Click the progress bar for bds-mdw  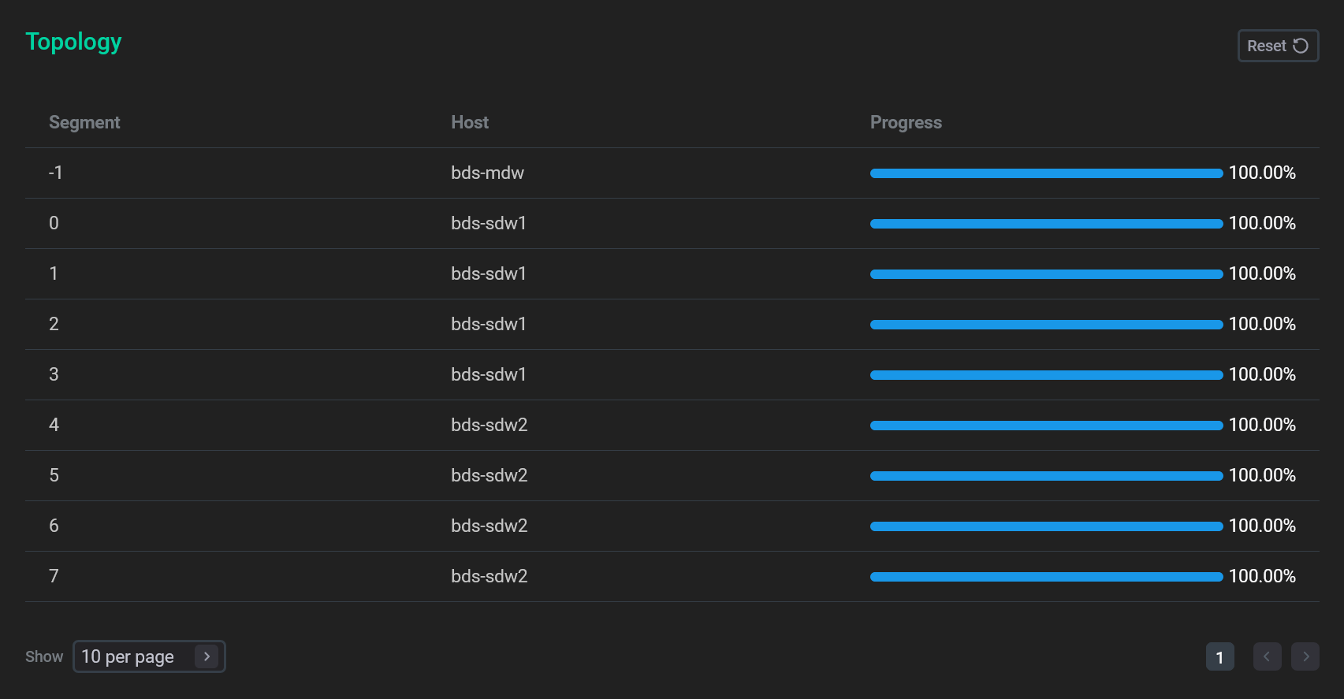1045,173
